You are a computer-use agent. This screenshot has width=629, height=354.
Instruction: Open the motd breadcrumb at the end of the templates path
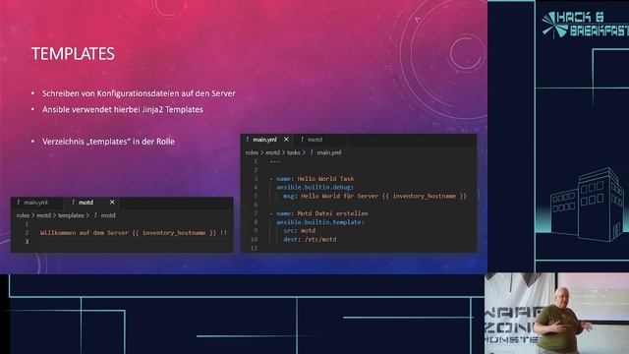pyautogui.click(x=108, y=215)
